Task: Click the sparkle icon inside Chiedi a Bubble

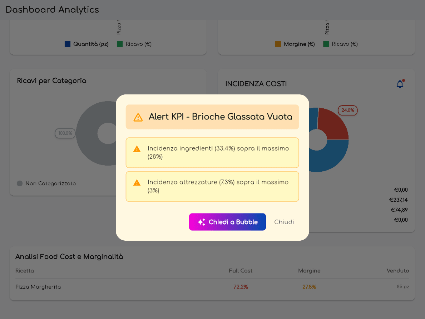Action: tap(201, 222)
